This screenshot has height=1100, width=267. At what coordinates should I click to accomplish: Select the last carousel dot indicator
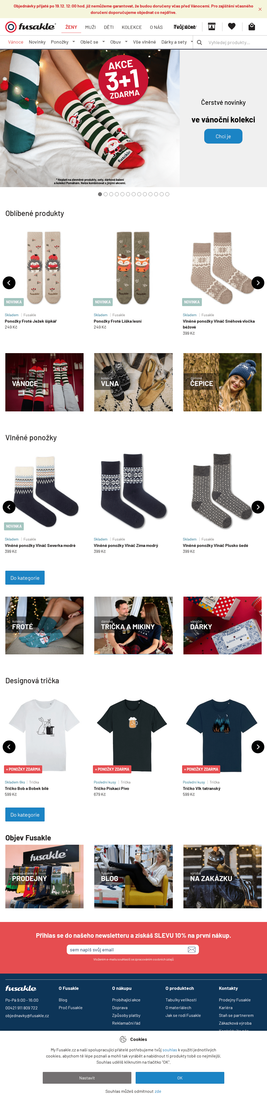[x=167, y=194]
